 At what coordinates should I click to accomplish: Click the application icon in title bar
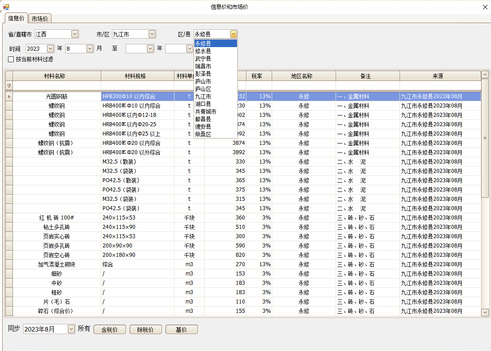(6, 7)
